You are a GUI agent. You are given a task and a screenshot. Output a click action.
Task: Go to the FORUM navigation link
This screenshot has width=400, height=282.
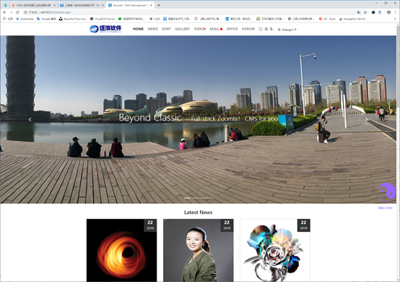pos(248,29)
